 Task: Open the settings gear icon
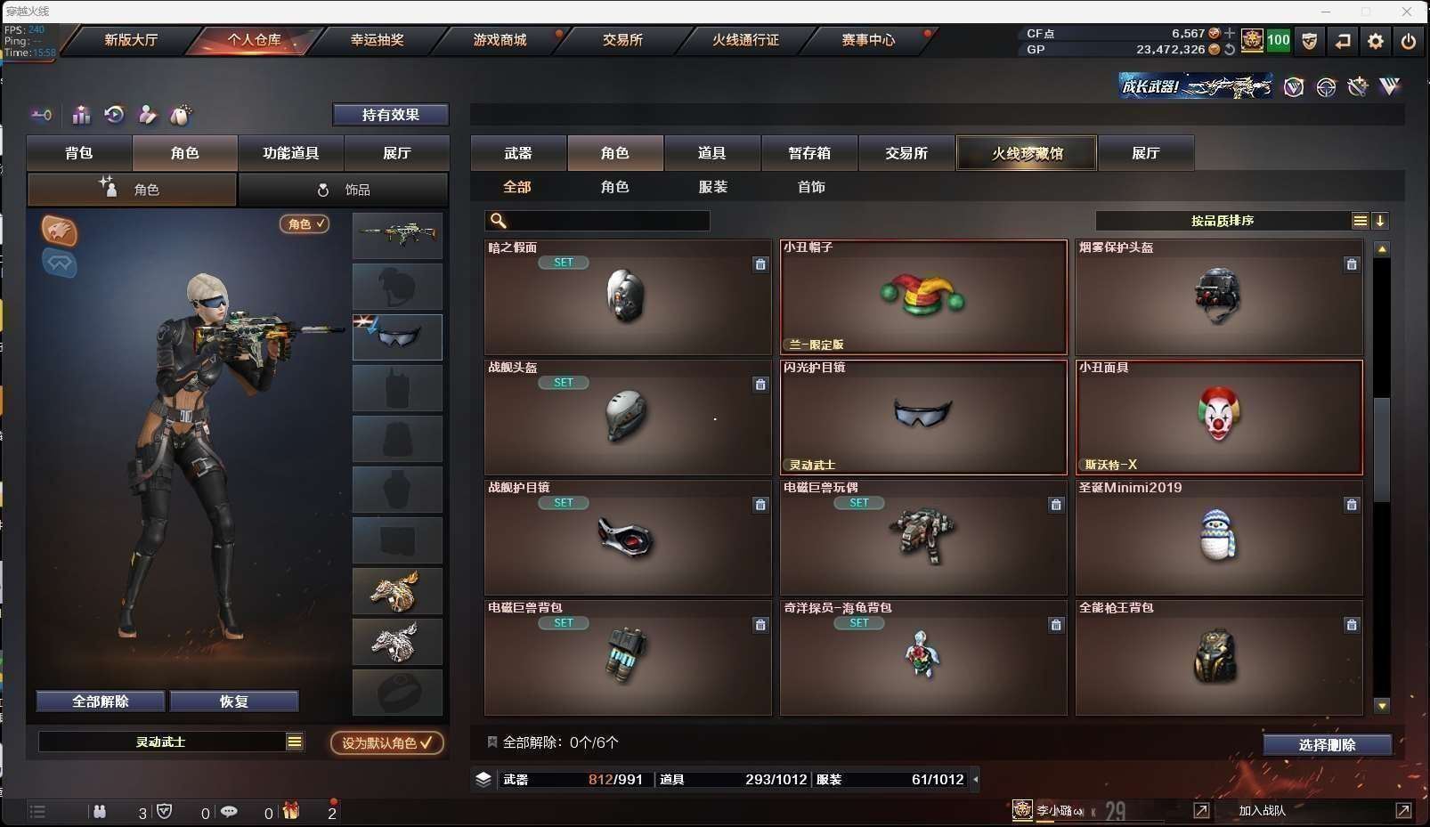(1376, 41)
